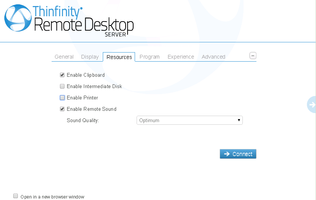
Task: Switch to the Display tab
Action: [x=90, y=57]
